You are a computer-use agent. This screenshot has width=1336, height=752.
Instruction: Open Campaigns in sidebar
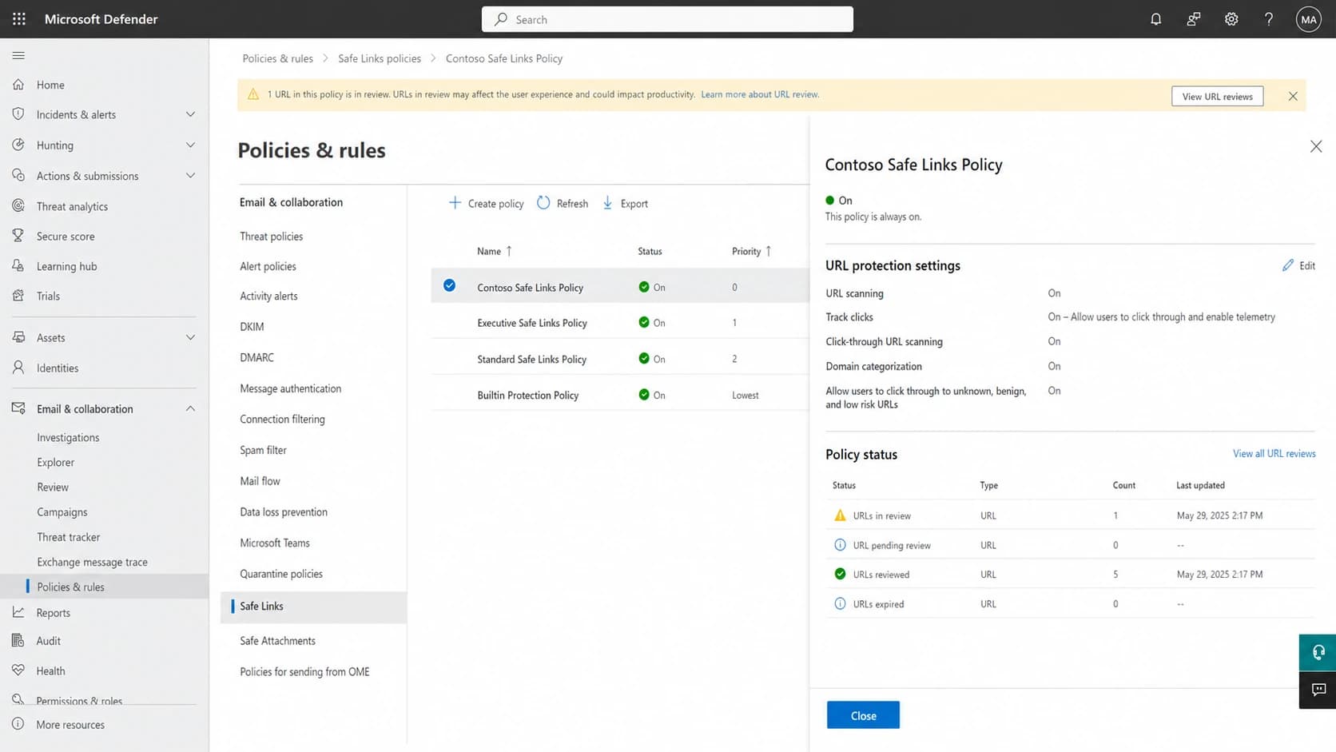pyautogui.click(x=62, y=512)
